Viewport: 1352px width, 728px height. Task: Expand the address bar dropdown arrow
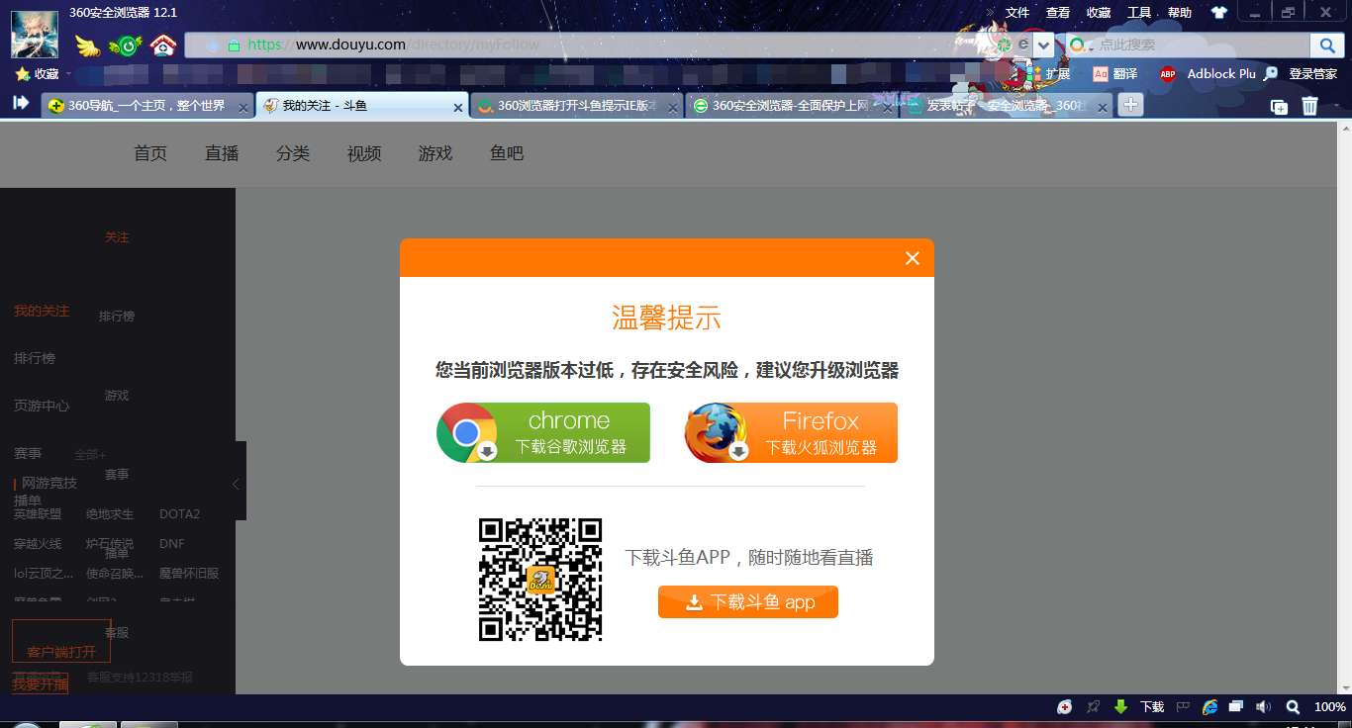point(1043,45)
